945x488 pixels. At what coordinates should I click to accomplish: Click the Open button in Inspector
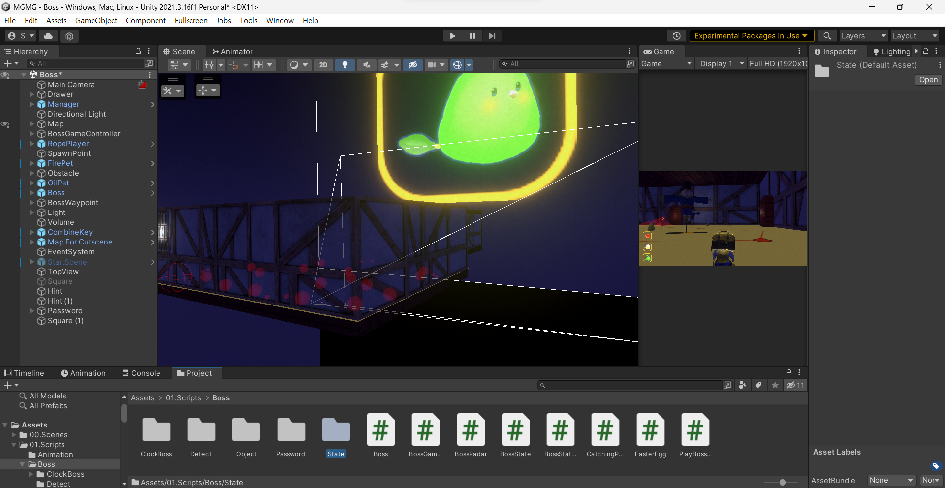coord(928,80)
